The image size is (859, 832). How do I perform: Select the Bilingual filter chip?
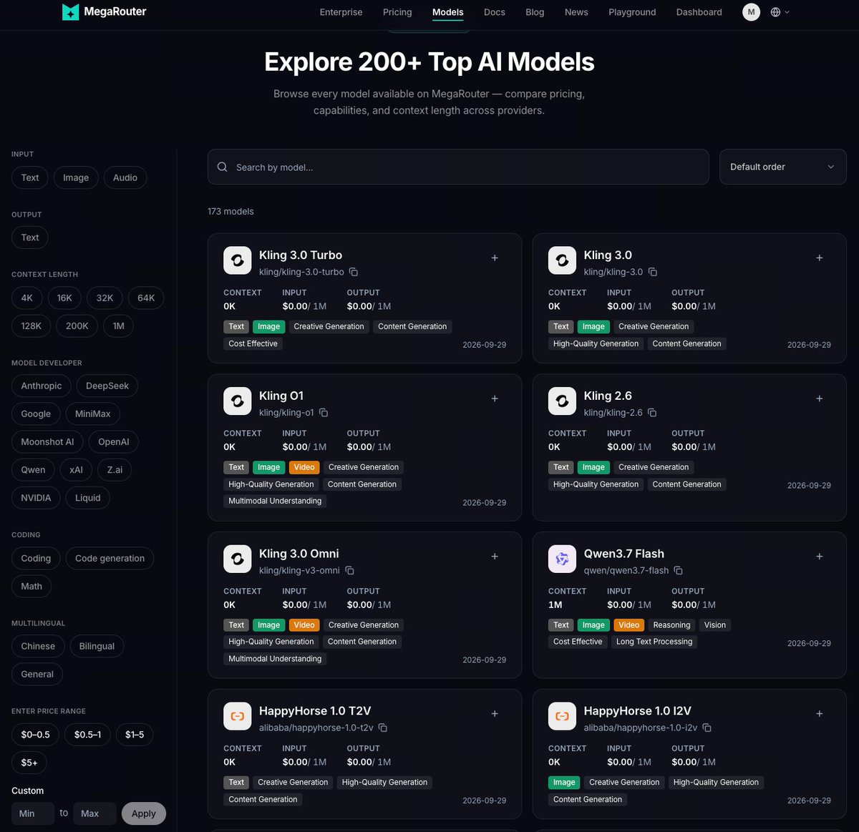[97, 646]
